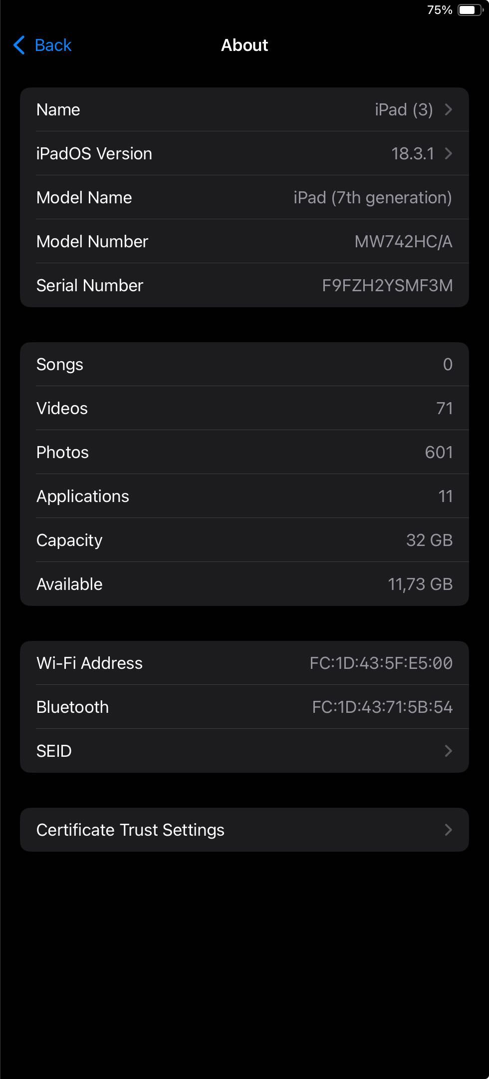Tap the battery icon in status bar
This screenshot has width=489, height=1079.
470,10
